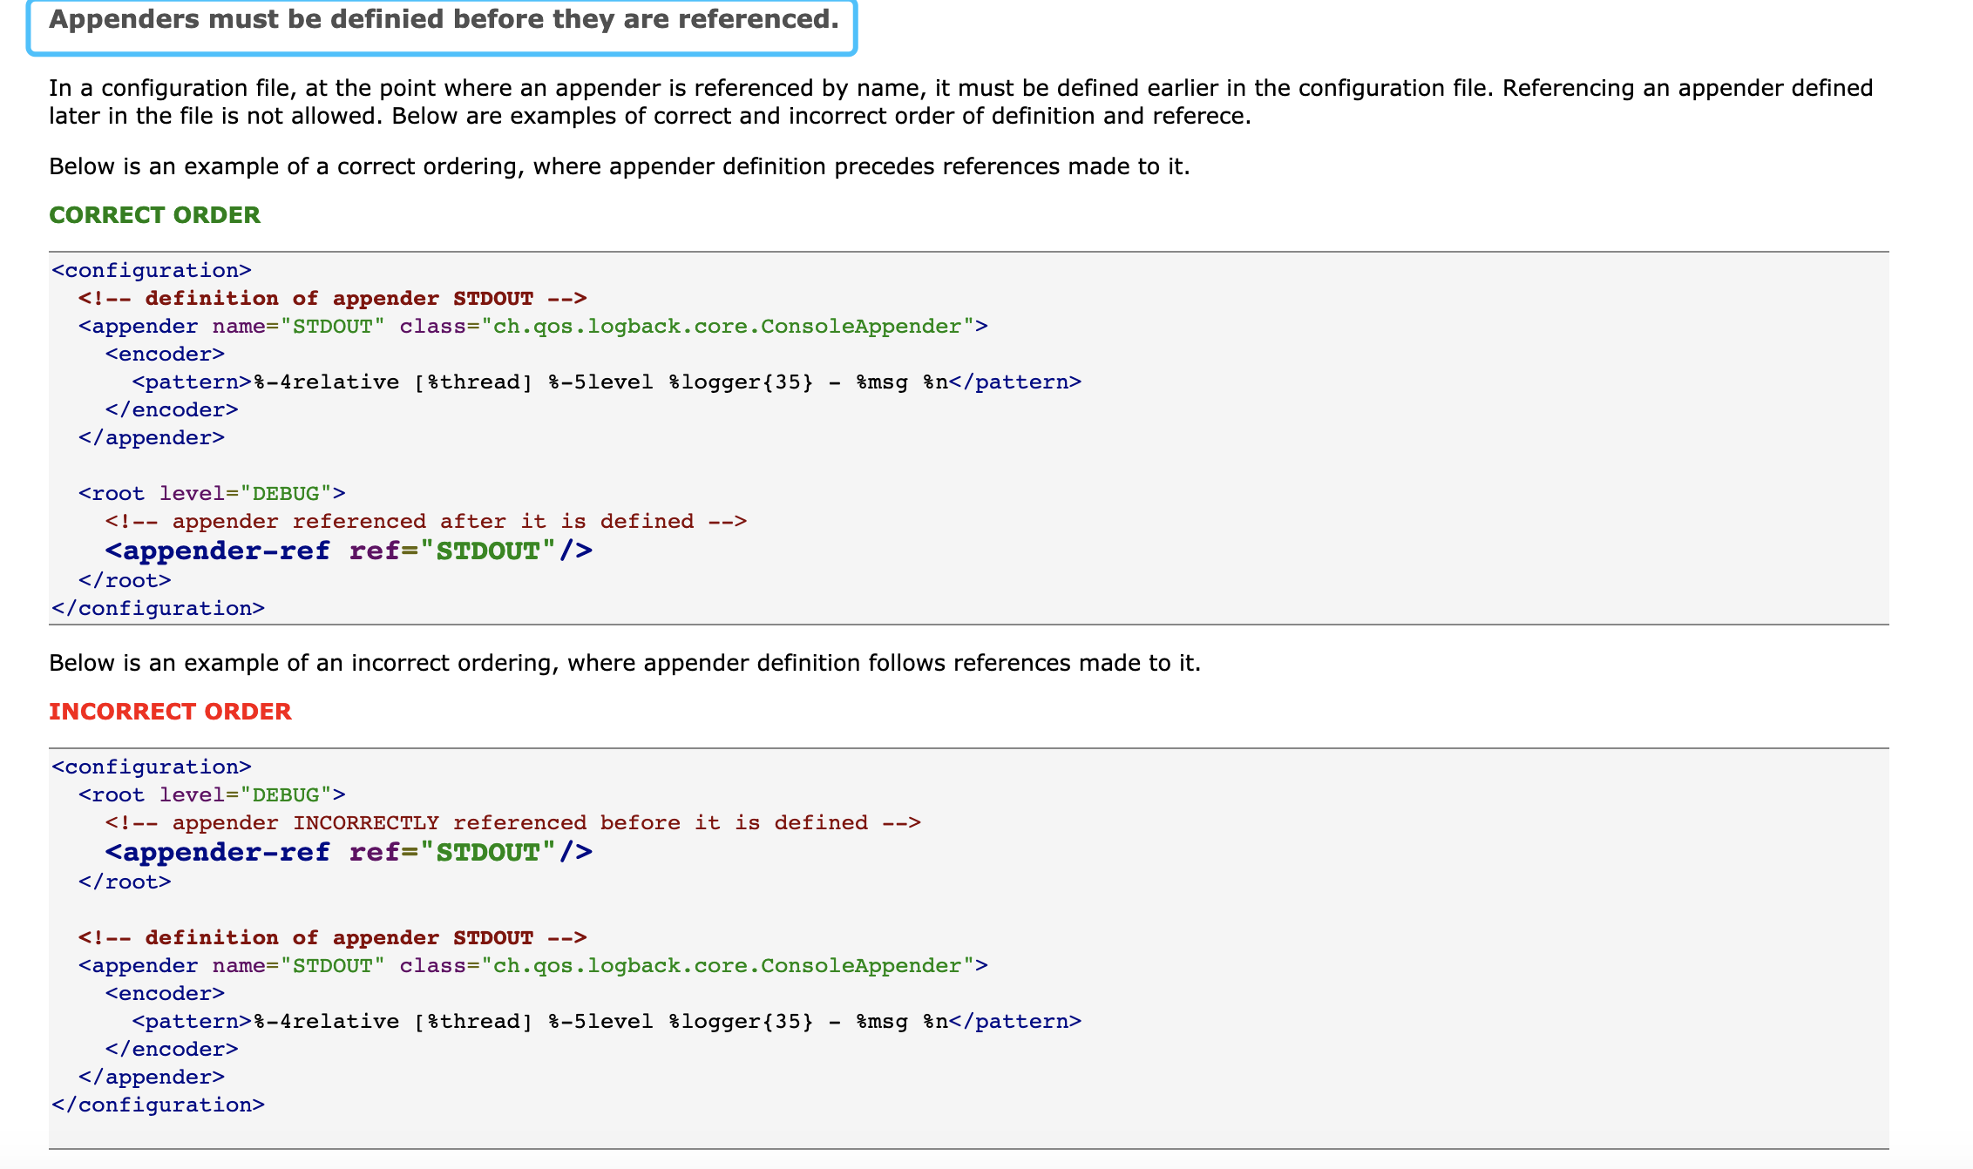The height and width of the screenshot is (1169, 1973).
Task: Click the opening <encoder> tag in the correct-order block
Action: click(165, 355)
